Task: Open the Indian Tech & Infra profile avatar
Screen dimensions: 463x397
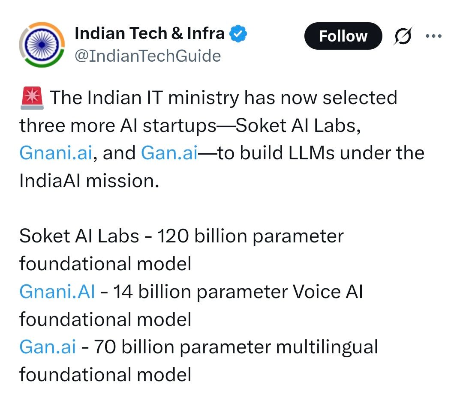Action: point(42,45)
